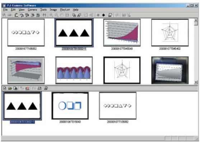This screenshot has height=142, width=200.
Task: Click the vertical scrollbar thumb in the upper panel
Action: click(x=196, y=24)
